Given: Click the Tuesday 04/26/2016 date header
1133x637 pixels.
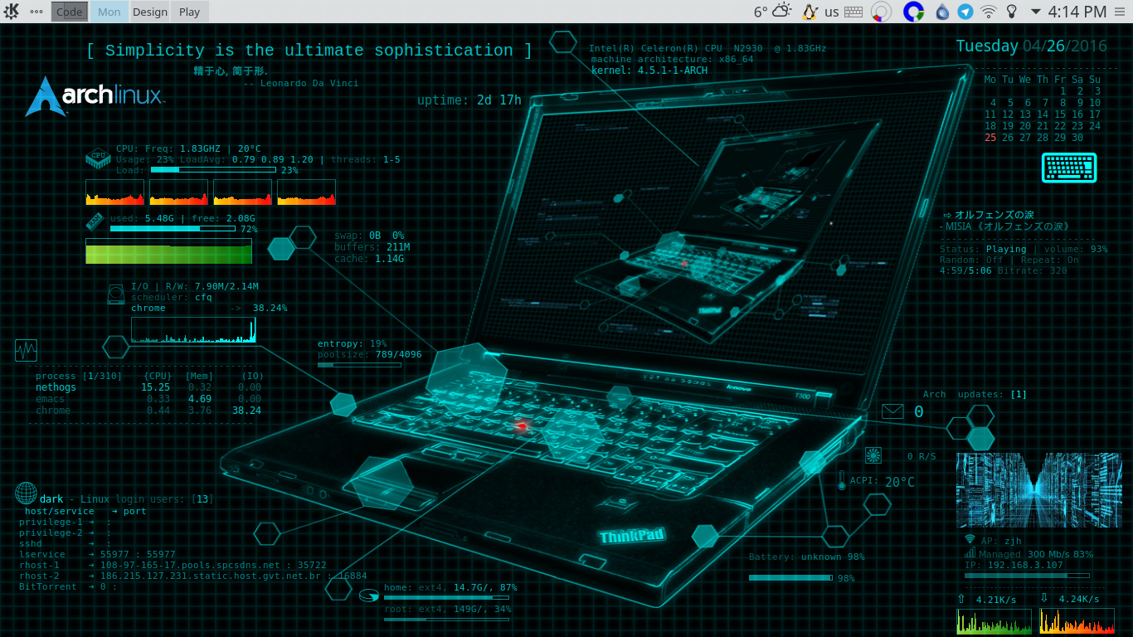Looking at the screenshot, I should coord(1032,46).
